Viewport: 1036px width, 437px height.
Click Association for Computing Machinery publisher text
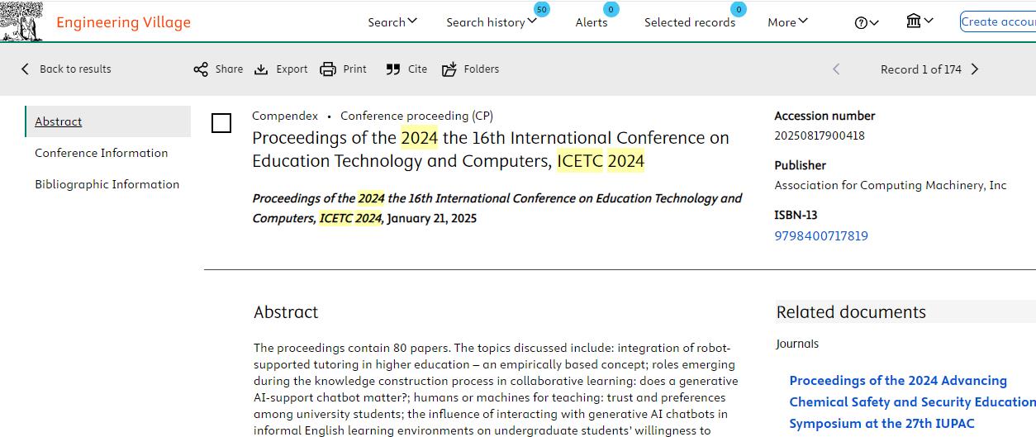(x=891, y=186)
